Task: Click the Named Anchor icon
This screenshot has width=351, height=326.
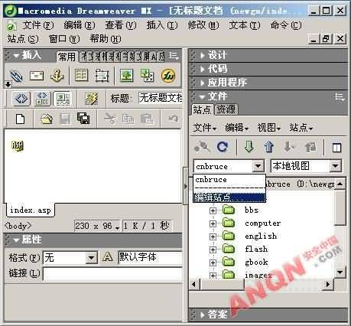Action: click(57, 76)
